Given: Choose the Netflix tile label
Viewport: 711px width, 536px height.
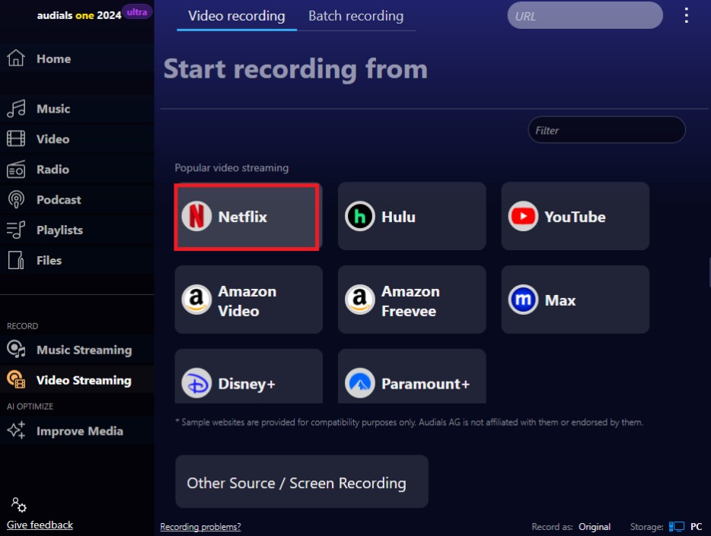Looking at the screenshot, I should pos(243,217).
